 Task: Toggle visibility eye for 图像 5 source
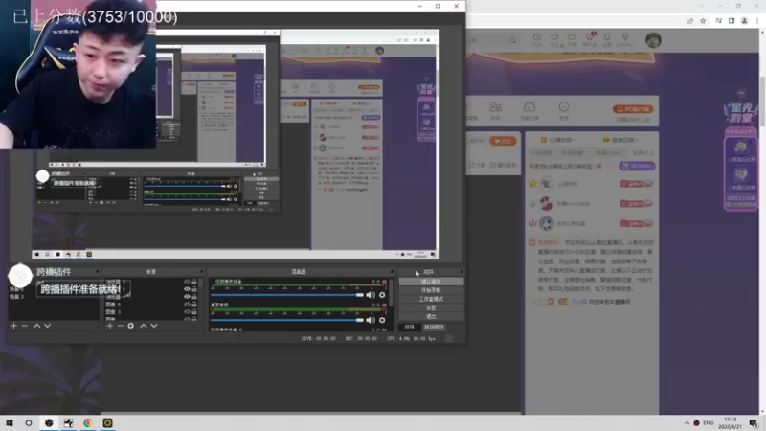tap(187, 304)
